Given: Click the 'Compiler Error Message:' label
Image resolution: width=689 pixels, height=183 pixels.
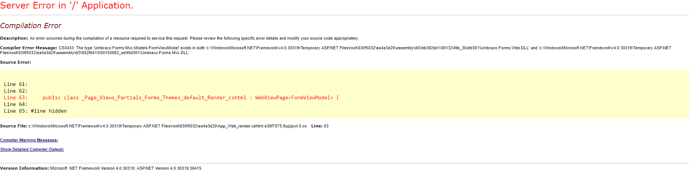Looking at the screenshot, I should pyautogui.click(x=29, y=48).
